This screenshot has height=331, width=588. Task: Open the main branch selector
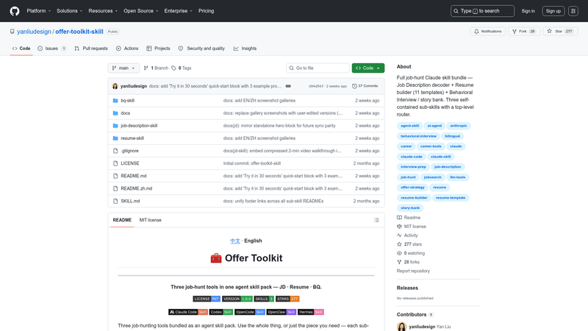coord(123,68)
